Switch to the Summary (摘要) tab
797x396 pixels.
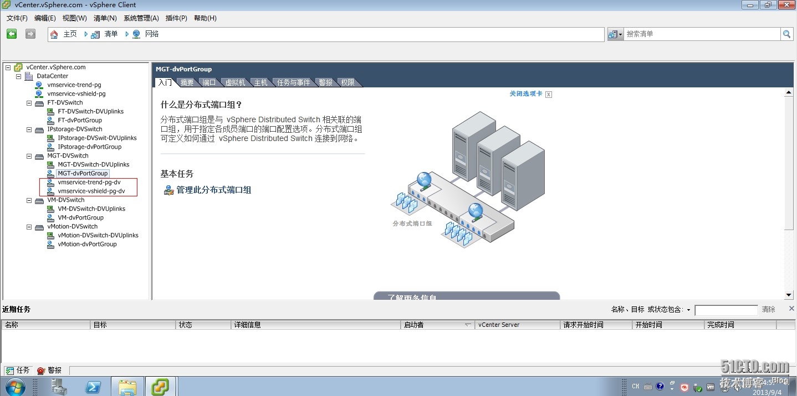click(x=187, y=82)
